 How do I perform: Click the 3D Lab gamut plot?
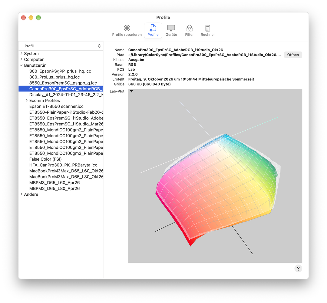coord(215,176)
